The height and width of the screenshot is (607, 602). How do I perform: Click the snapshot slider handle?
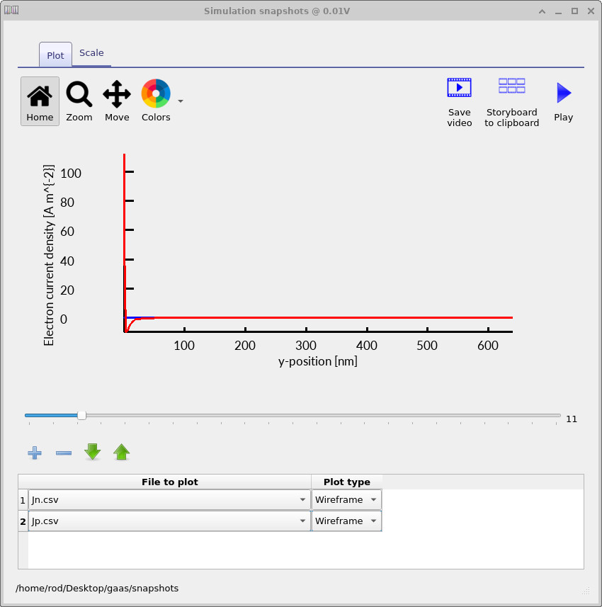point(81,416)
